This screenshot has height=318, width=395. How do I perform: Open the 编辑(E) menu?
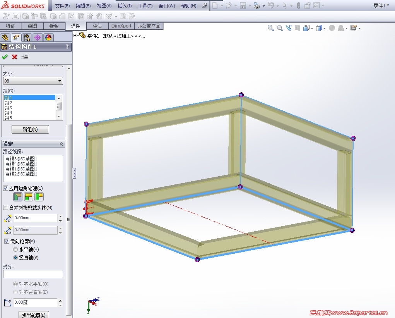click(x=84, y=5)
